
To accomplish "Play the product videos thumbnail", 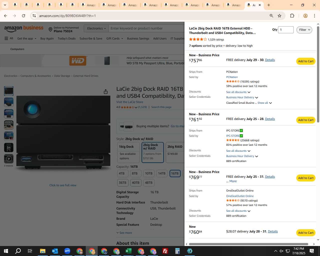I will click(x=9, y=159).
